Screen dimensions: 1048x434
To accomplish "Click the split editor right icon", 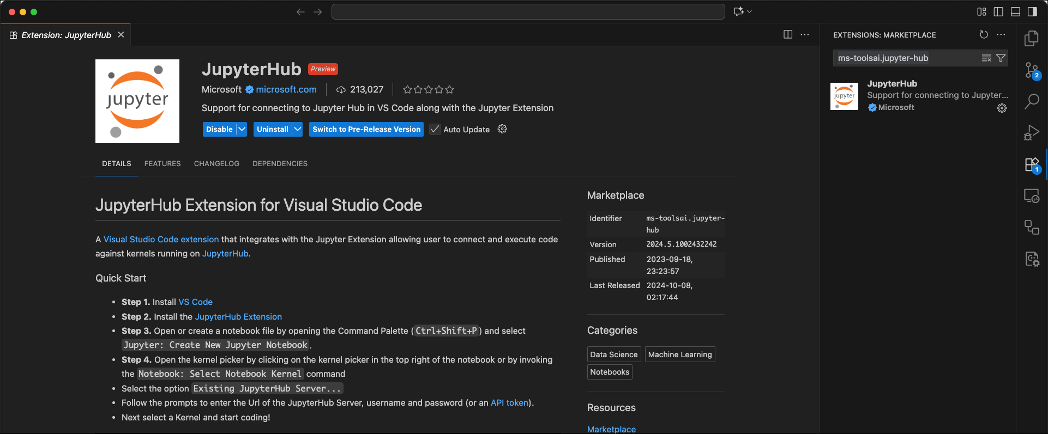I will (x=788, y=34).
